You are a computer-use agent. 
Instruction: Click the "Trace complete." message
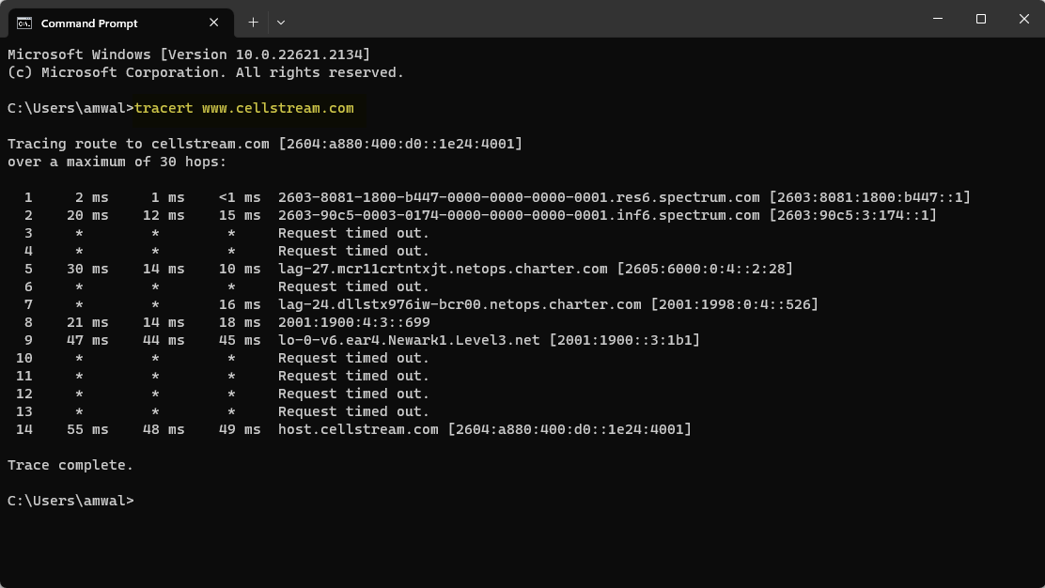(x=70, y=465)
